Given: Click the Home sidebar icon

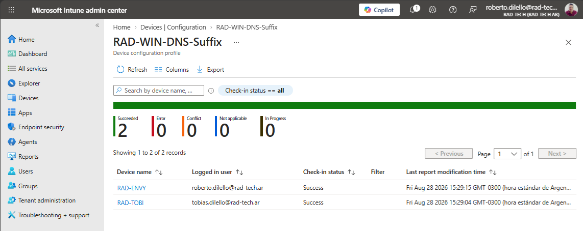Looking at the screenshot, I should coord(12,39).
